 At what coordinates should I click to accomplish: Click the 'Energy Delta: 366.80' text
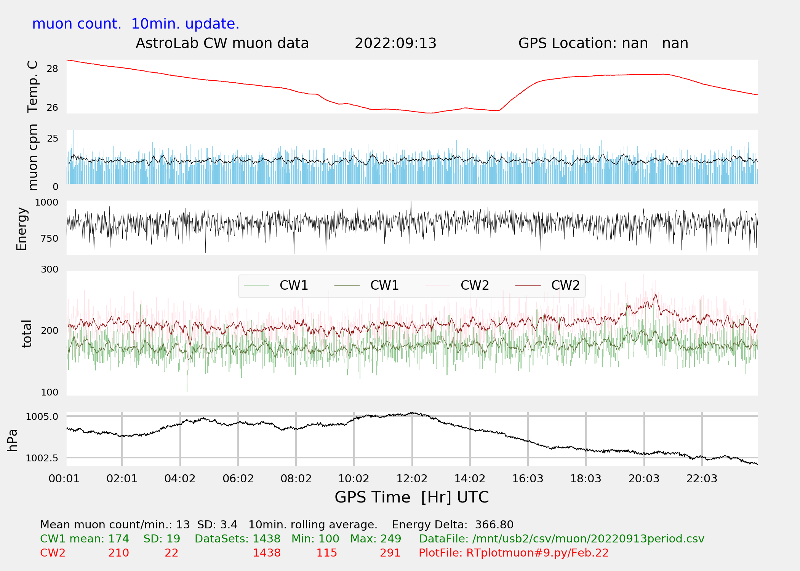coord(453,525)
